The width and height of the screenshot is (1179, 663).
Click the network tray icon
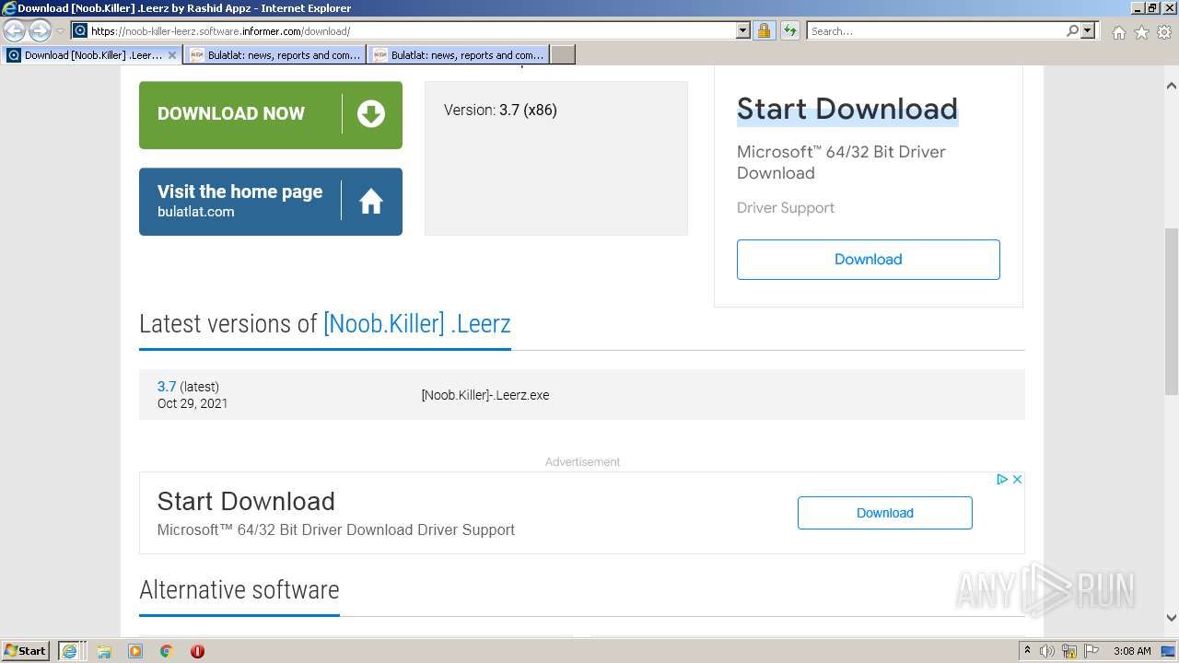pos(1069,651)
